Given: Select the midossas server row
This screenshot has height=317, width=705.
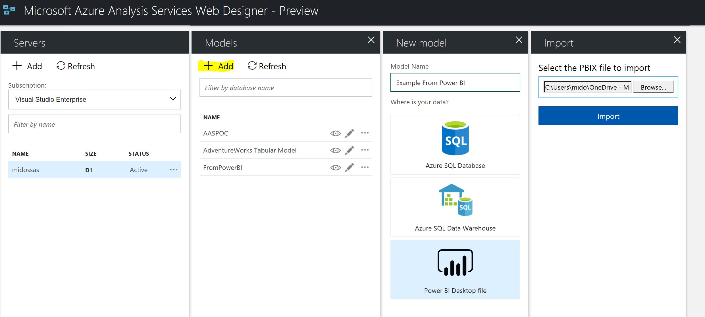Looking at the screenshot, I should click(95, 170).
